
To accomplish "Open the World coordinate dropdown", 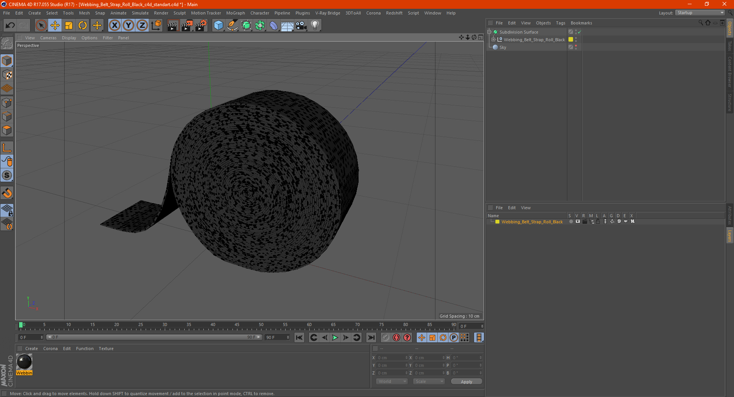I will pyautogui.click(x=392, y=381).
